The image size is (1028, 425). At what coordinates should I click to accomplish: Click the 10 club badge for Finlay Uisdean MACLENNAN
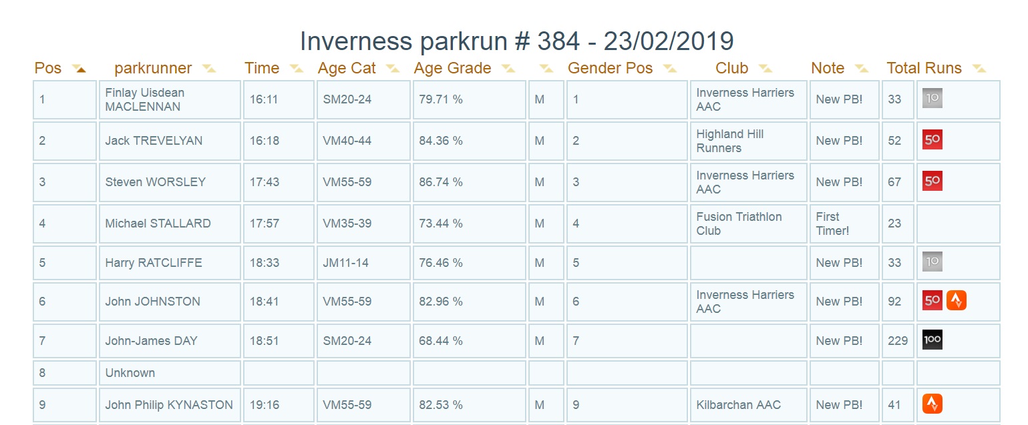coord(932,99)
